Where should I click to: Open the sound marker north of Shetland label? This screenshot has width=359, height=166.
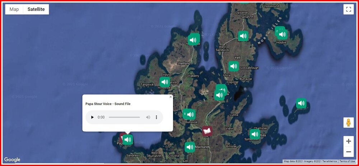coord(194,39)
